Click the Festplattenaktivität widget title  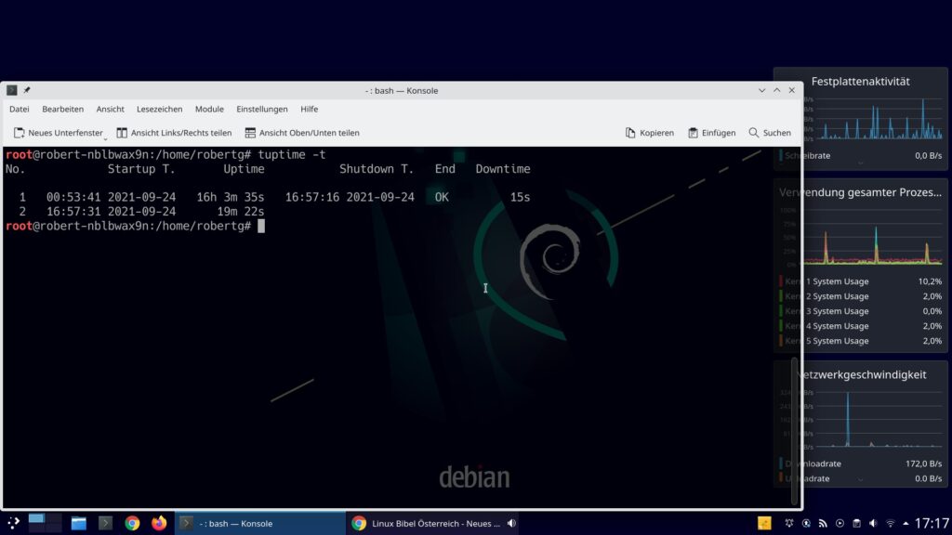860,82
